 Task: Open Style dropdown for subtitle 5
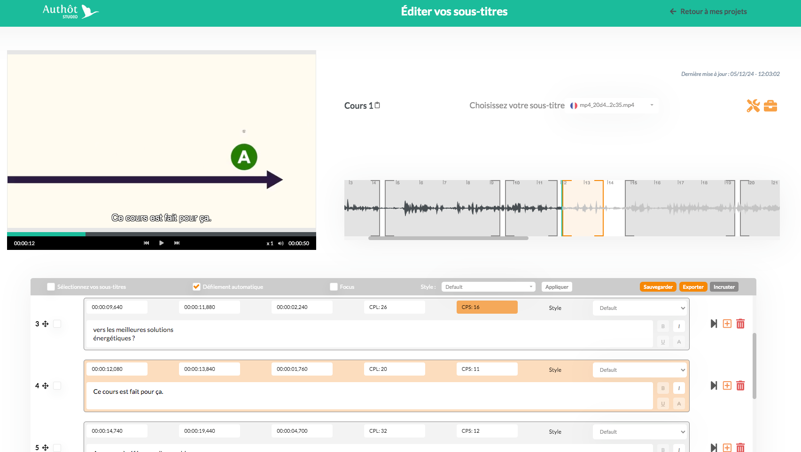click(x=641, y=432)
